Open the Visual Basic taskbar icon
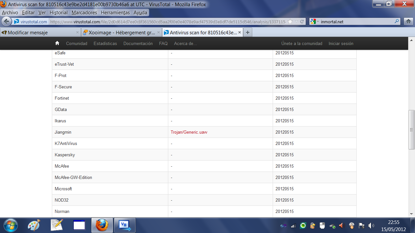Image resolution: width=415 pixels, height=233 pixels. click(x=125, y=225)
